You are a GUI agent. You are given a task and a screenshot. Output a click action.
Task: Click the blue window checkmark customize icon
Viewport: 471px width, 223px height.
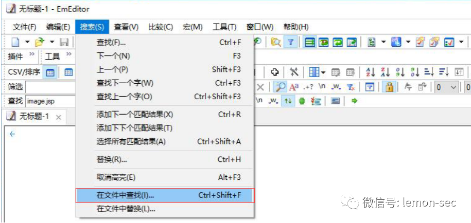[x=449, y=42]
